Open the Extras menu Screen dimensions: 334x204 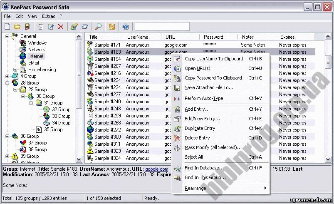tap(48, 16)
